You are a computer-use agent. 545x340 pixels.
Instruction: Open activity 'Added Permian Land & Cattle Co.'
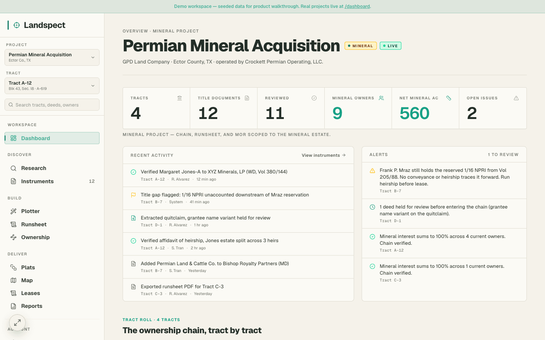[x=238, y=267]
